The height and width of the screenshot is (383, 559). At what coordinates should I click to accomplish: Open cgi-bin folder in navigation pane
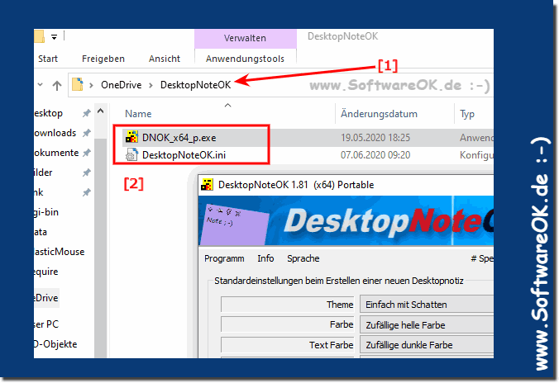[x=46, y=212]
